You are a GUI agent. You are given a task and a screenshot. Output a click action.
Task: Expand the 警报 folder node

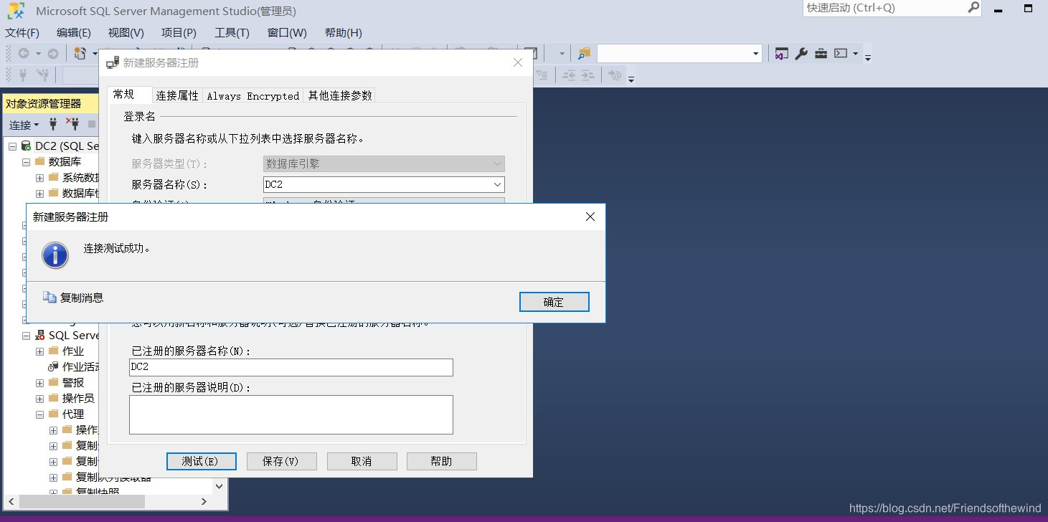coord(39,383)
